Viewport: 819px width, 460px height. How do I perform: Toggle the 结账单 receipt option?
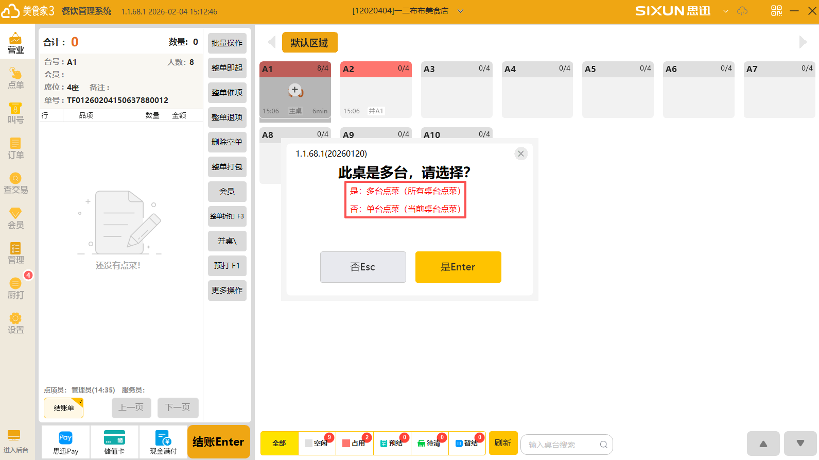coord(64,408)
